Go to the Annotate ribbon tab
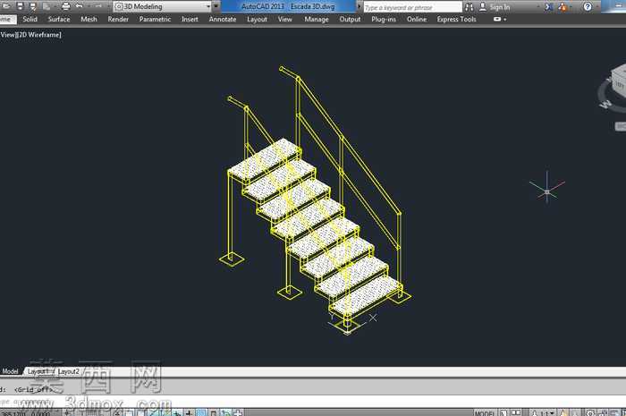 [223, 19]
